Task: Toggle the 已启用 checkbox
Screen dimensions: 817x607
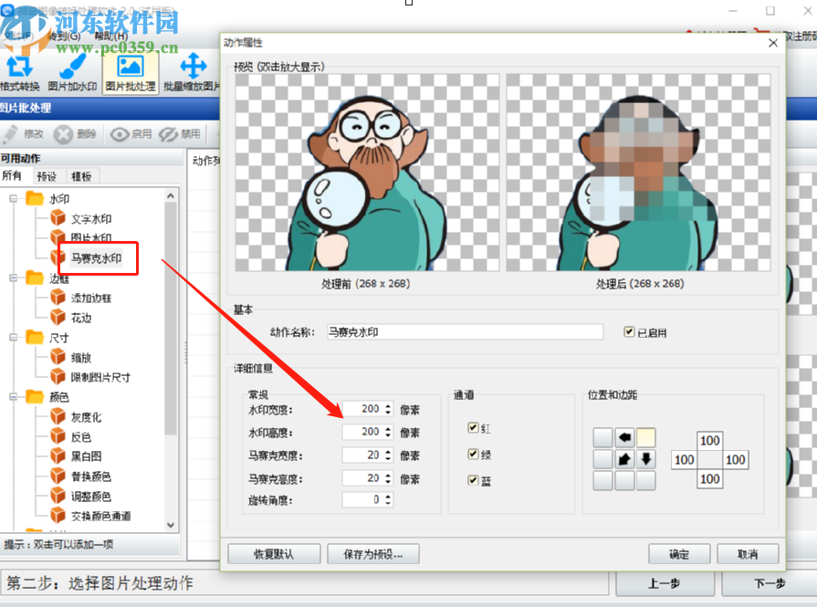Action: pyautogui.click(x=630, y=332)
